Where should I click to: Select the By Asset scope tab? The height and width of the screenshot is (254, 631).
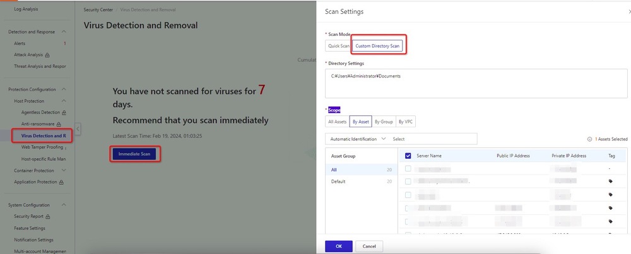[360, 122]
